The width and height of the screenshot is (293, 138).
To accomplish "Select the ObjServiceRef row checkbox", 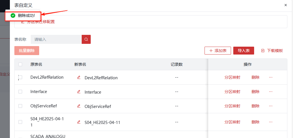I will pyautogui.click(x=20, y=106).
